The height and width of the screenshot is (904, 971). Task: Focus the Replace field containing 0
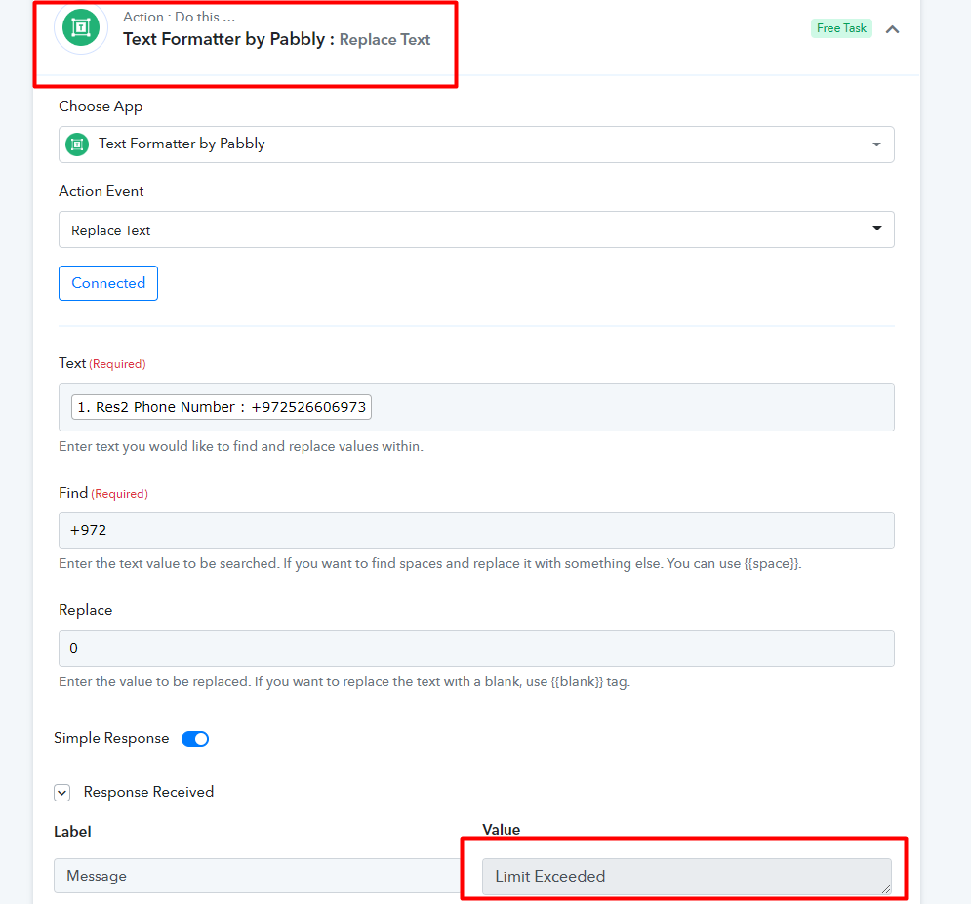click(x=476, y=648)
